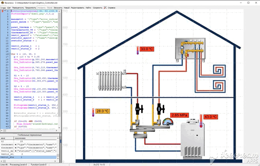The height and width of the screenshot is (166, 260).
Task: Click the red current-line arrow marker
Action: (x=2, y=11)
